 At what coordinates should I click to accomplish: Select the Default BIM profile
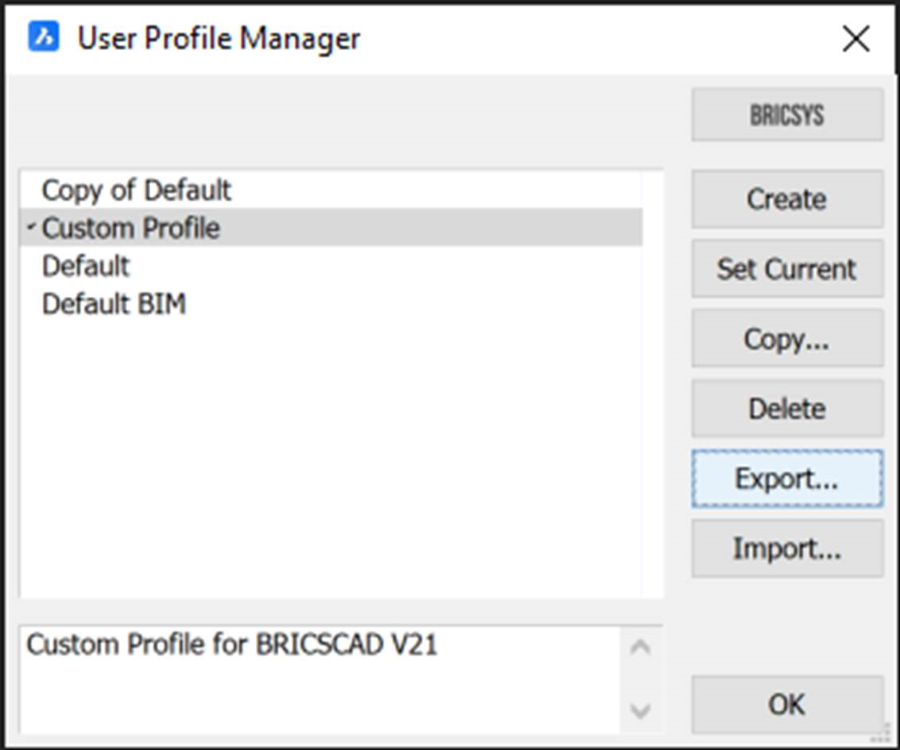tap(114, 305)
